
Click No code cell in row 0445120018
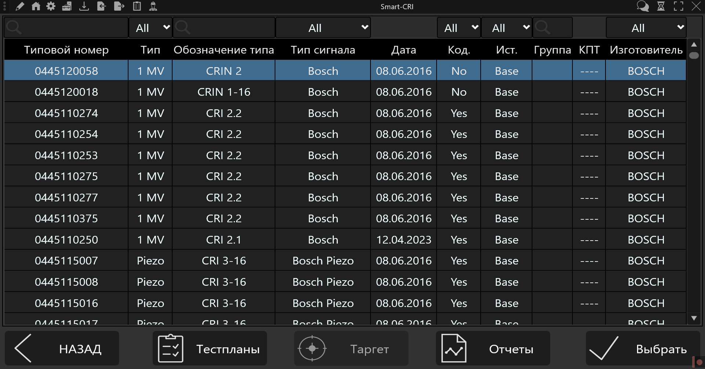pyautogui.click(x=459, y=92)
